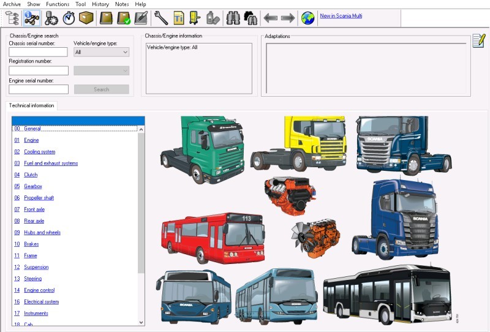Open the cardboard box package icon
The height and width of the screenshot is (332, 490).
86,18
